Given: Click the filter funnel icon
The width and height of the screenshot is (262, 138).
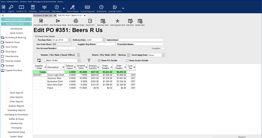Looking at the screenshot, I should 89,60.
